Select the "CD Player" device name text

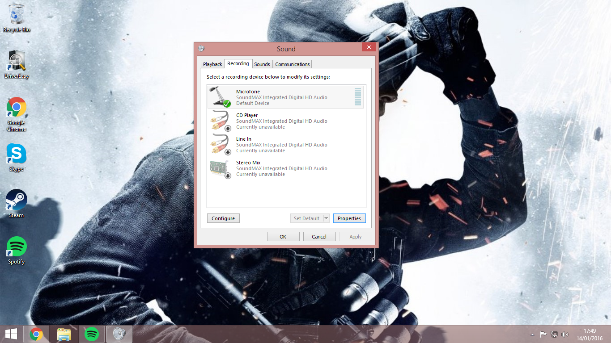tap(247, 115)
